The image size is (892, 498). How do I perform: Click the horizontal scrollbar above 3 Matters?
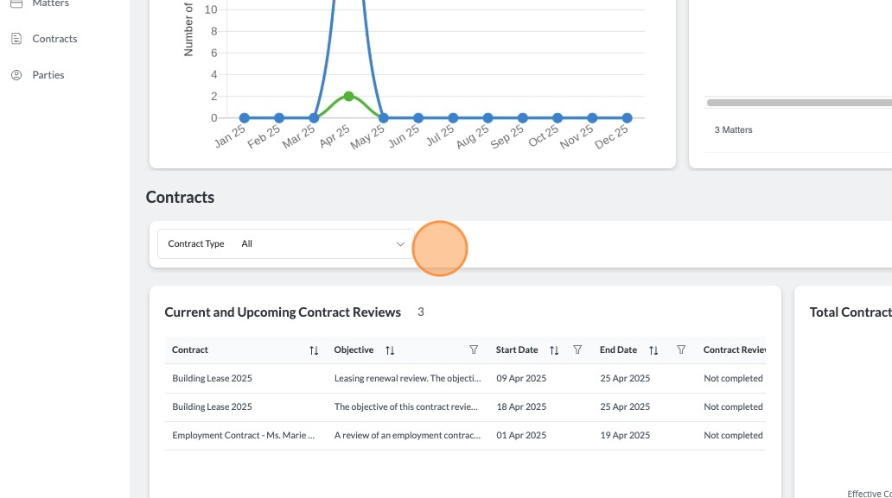pos(799,103)
